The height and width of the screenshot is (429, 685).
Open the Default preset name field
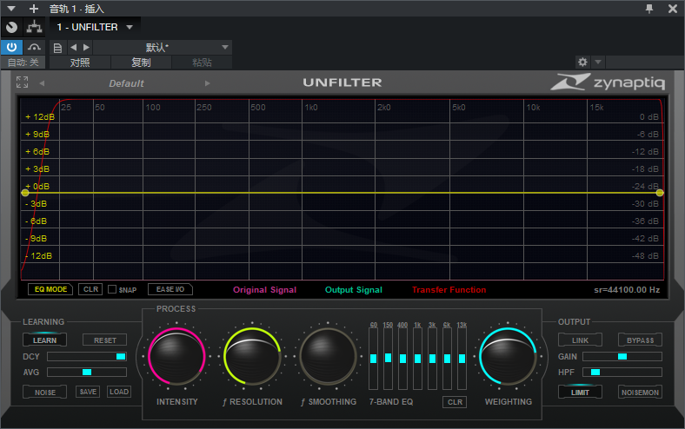point(126,83)
